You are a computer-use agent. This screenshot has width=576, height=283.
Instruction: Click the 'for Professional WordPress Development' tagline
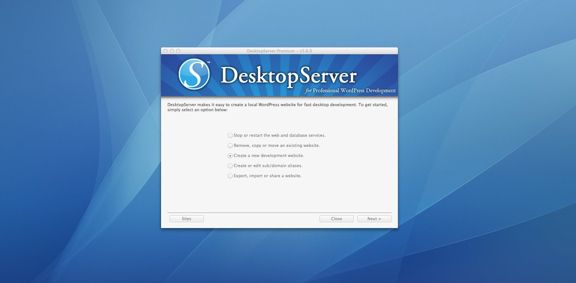coord(350,91)
